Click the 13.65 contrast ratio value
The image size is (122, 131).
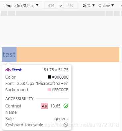coord(56,106)
